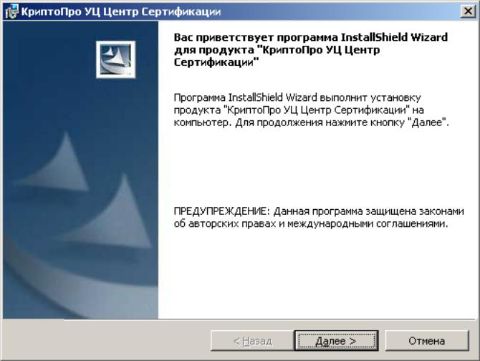The image size is (480, 361).
Task: Click the quoted product name in paragraph
Action: click(317, 110)
